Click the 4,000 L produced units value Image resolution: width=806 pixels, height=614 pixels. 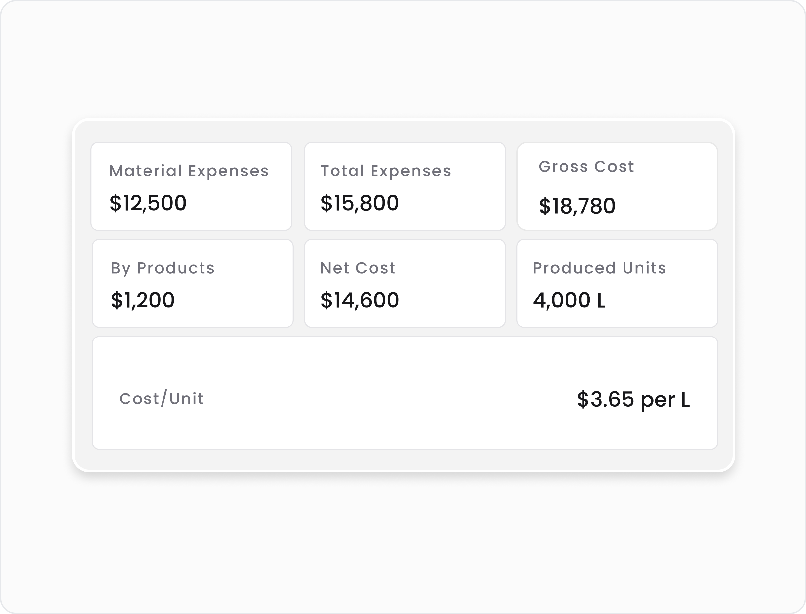[x=569, y=300]
